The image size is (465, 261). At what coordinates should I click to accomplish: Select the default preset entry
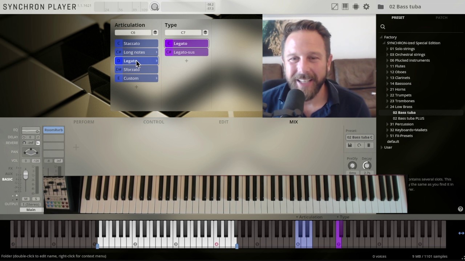click(393, 141)
